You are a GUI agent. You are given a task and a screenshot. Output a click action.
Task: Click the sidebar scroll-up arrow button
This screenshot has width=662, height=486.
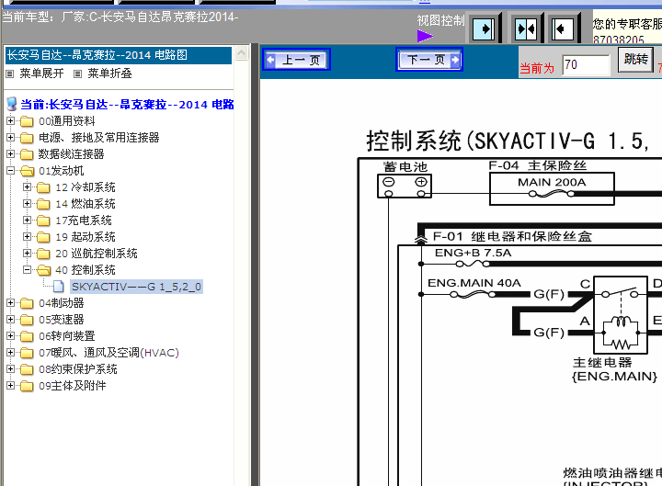tap(242, 53)
